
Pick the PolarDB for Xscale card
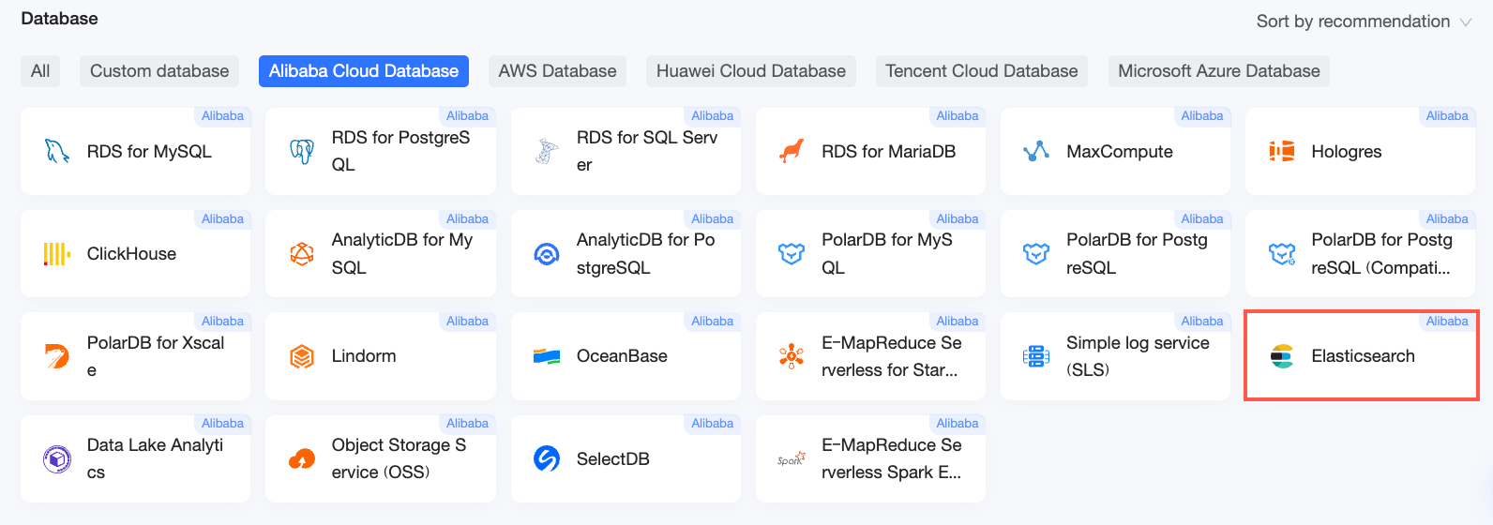pos(135,356)
